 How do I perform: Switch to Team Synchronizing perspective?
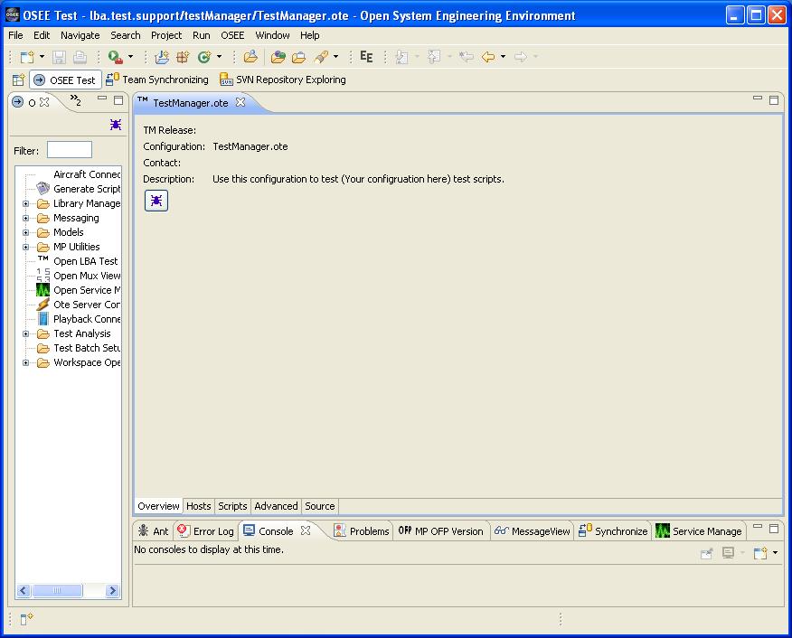pyautogui.click(x=157, y=80)
